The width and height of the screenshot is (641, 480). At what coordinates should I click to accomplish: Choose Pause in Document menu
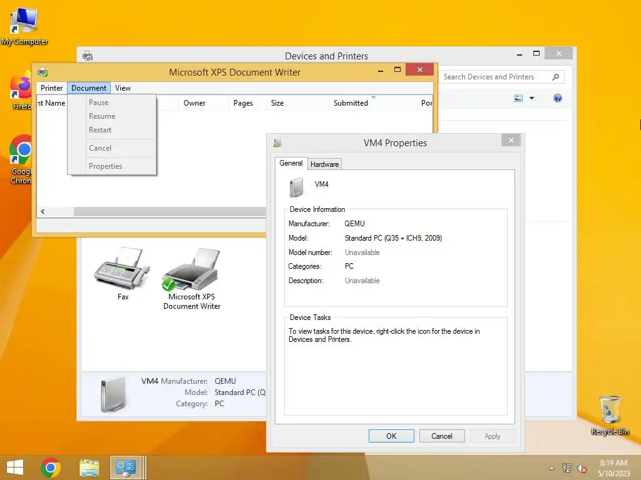pyautogui.click(x=112, y=102)
